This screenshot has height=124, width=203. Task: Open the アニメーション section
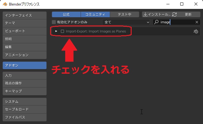click(x=25, y=55)
